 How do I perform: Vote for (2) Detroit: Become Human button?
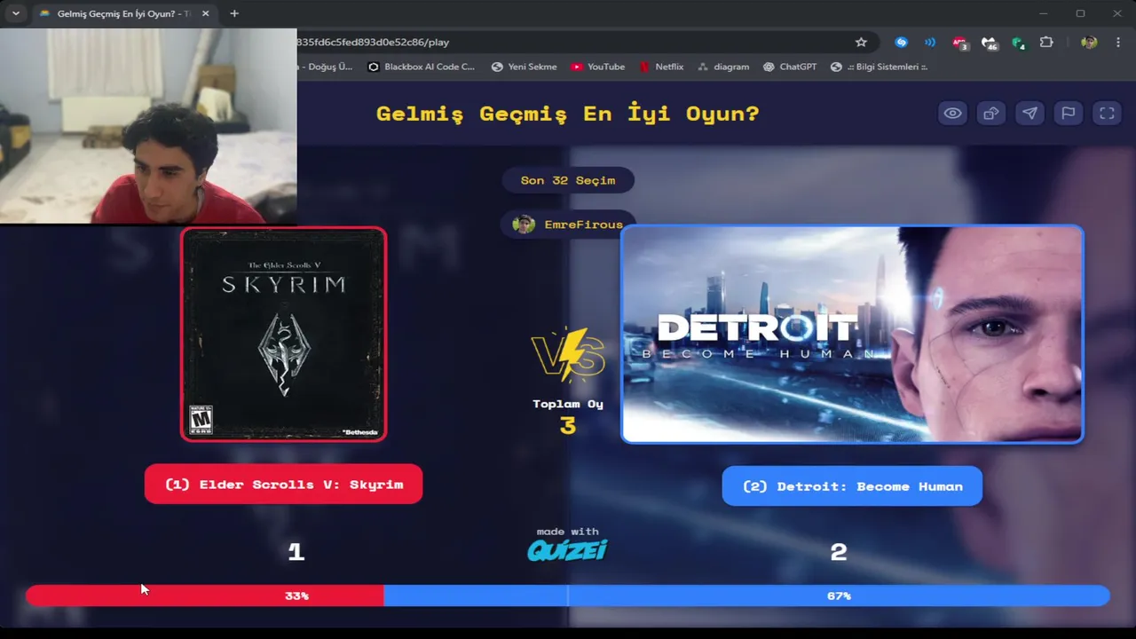click(852, 485)
